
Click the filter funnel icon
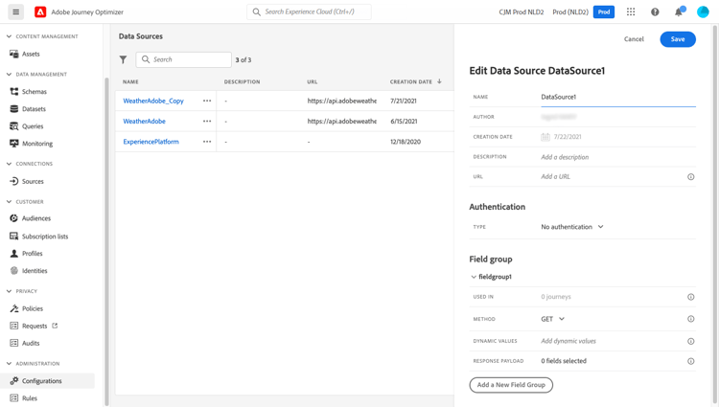click(x=124, y=59)
